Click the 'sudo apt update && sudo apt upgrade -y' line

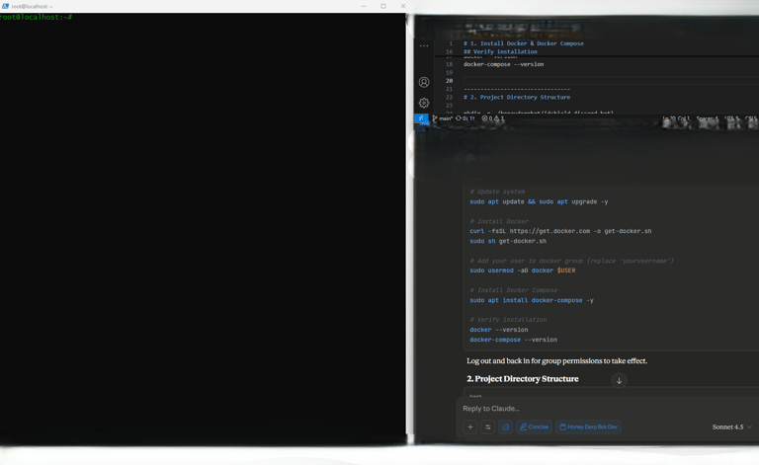pyautogui.click(x=539, y=201)
